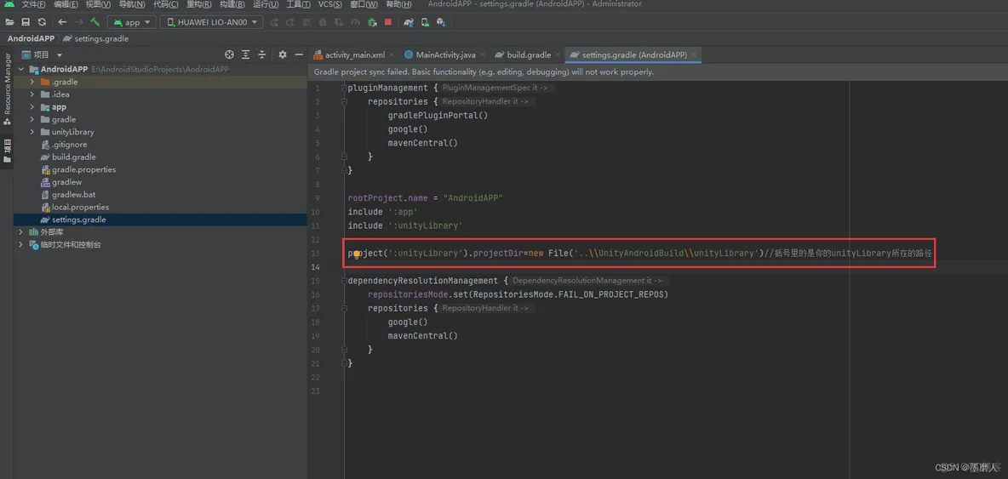The height and width of the screenshot is (479, 1008).
Task: Open the vertical 项目 side tab
Action: coord(7,151)
